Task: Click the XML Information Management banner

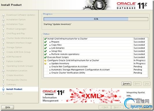Action: coord(96,96)
